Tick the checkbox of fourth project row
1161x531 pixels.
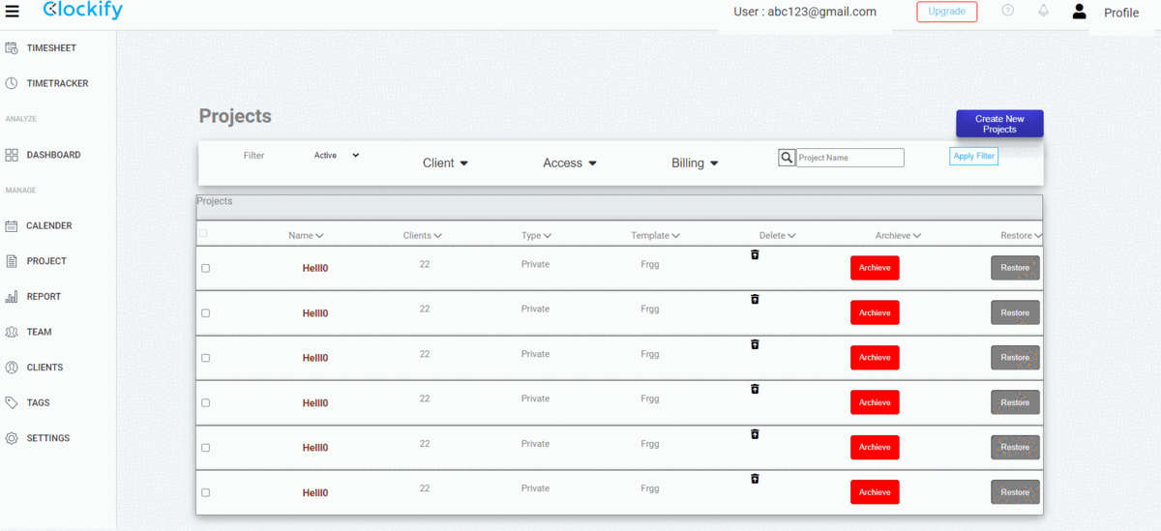(x=205, y=402)
